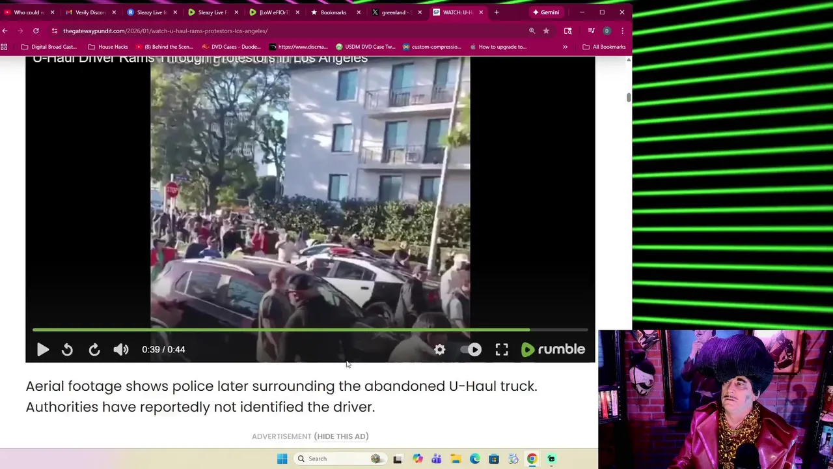This screenshot has width=833, height=469.
Task: Open Microsoft Store from taskbar
Action: 494,459
